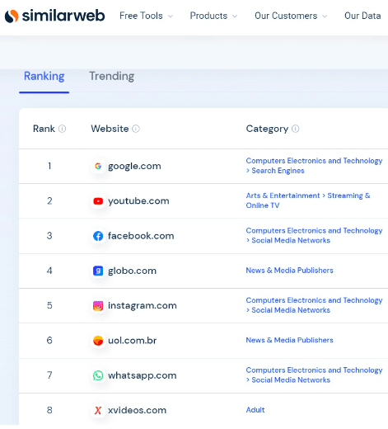Open the Search Engines category link
The image size is (388, 429).
[x=278, y=171]
